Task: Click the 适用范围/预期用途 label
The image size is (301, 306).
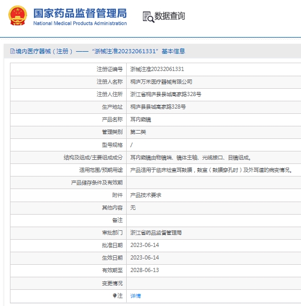Action: [101, 170]
